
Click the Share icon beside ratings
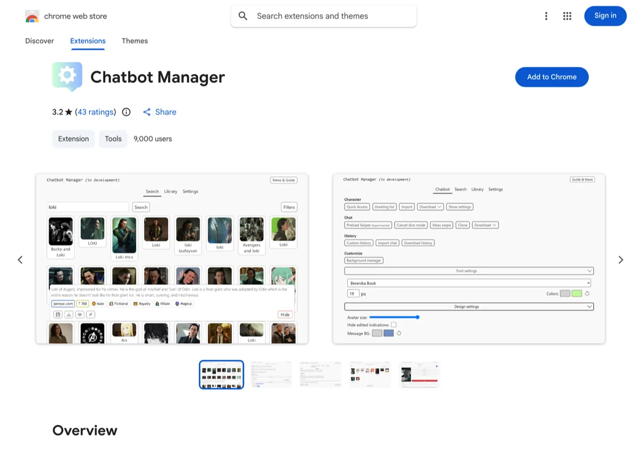[x=147, y=112]
